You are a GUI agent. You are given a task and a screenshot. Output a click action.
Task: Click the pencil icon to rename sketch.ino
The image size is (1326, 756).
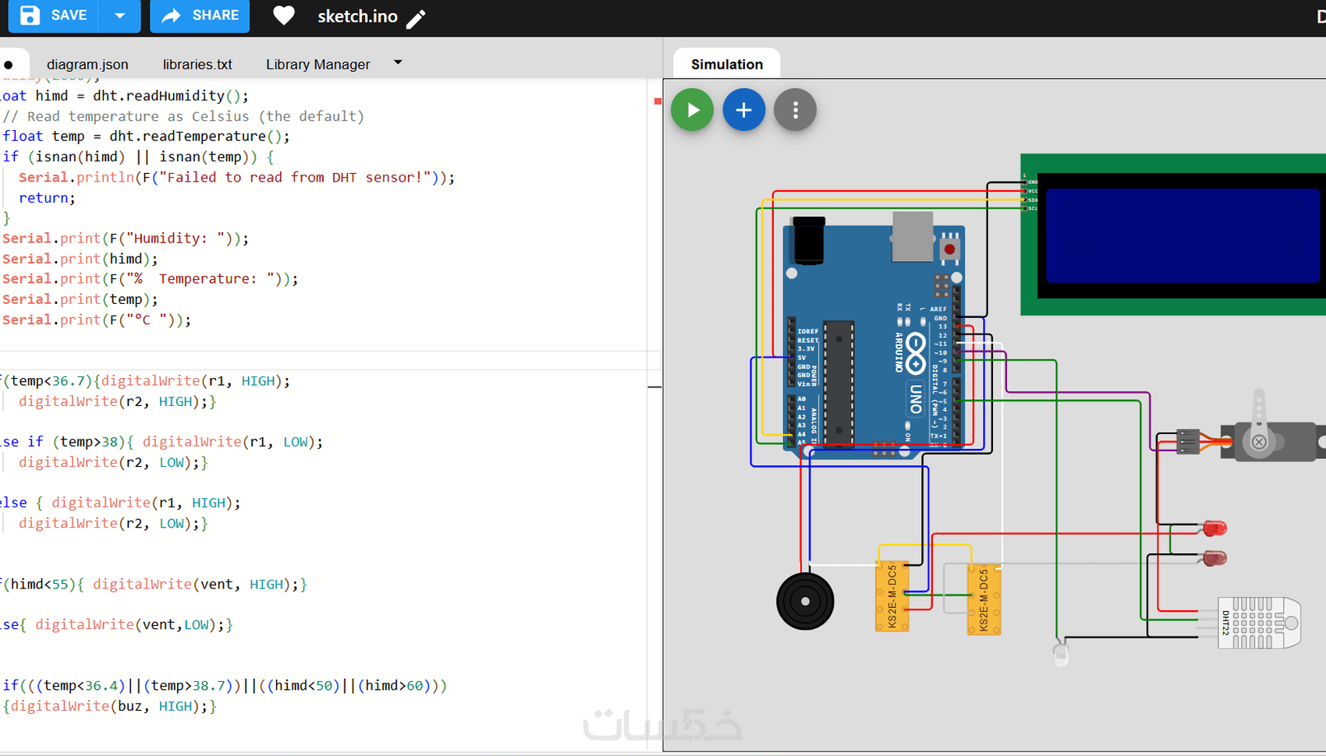click(417, 19)
